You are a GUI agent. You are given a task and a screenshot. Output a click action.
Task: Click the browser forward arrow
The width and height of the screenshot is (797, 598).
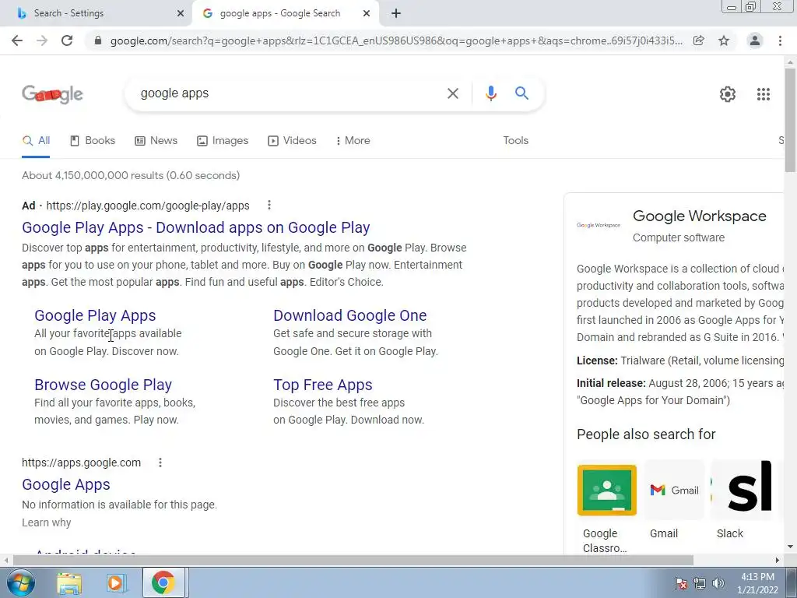click(42, 40)
